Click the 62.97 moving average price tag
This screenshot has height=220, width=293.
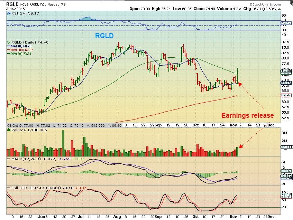tap(286, 95)
